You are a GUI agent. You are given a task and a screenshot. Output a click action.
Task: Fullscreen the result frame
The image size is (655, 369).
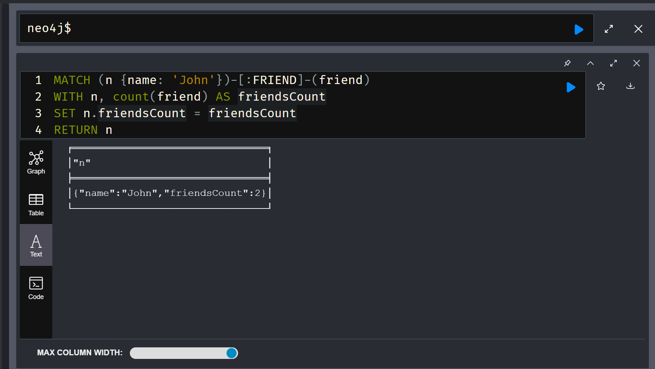click(614, 63)
